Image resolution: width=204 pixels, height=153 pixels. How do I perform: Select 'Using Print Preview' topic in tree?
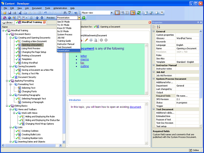31,48
